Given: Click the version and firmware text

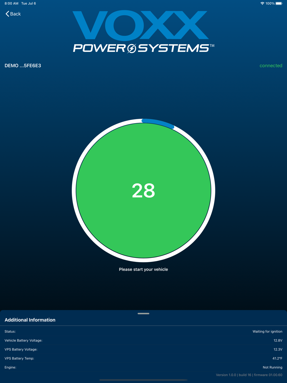Looking at the screenshot, I should (x=249, y=375).
